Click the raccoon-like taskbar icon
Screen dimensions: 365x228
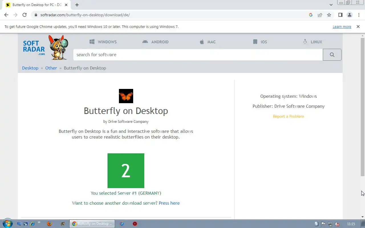coord(62,224)
